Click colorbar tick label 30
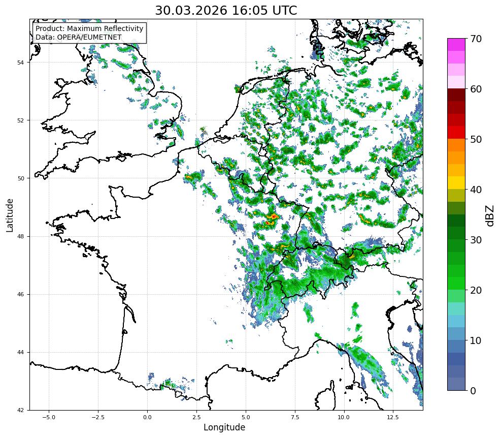The image size is (500, 437). click(x=476, y=240)
